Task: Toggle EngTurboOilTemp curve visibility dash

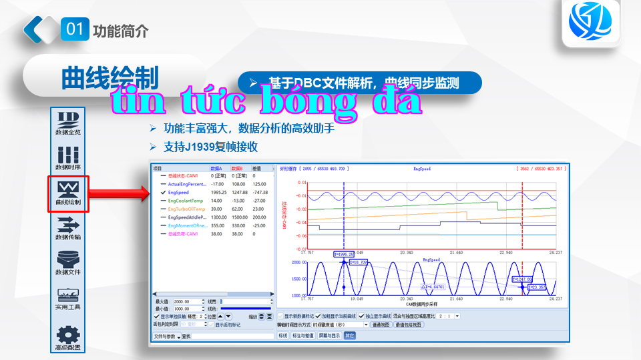Action: pos(163,209)
